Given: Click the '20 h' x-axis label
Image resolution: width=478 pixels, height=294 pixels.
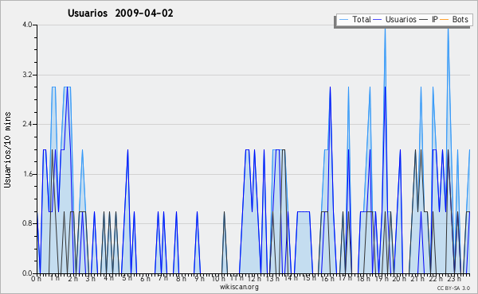Looking at the screenshot, I should 399,279.
